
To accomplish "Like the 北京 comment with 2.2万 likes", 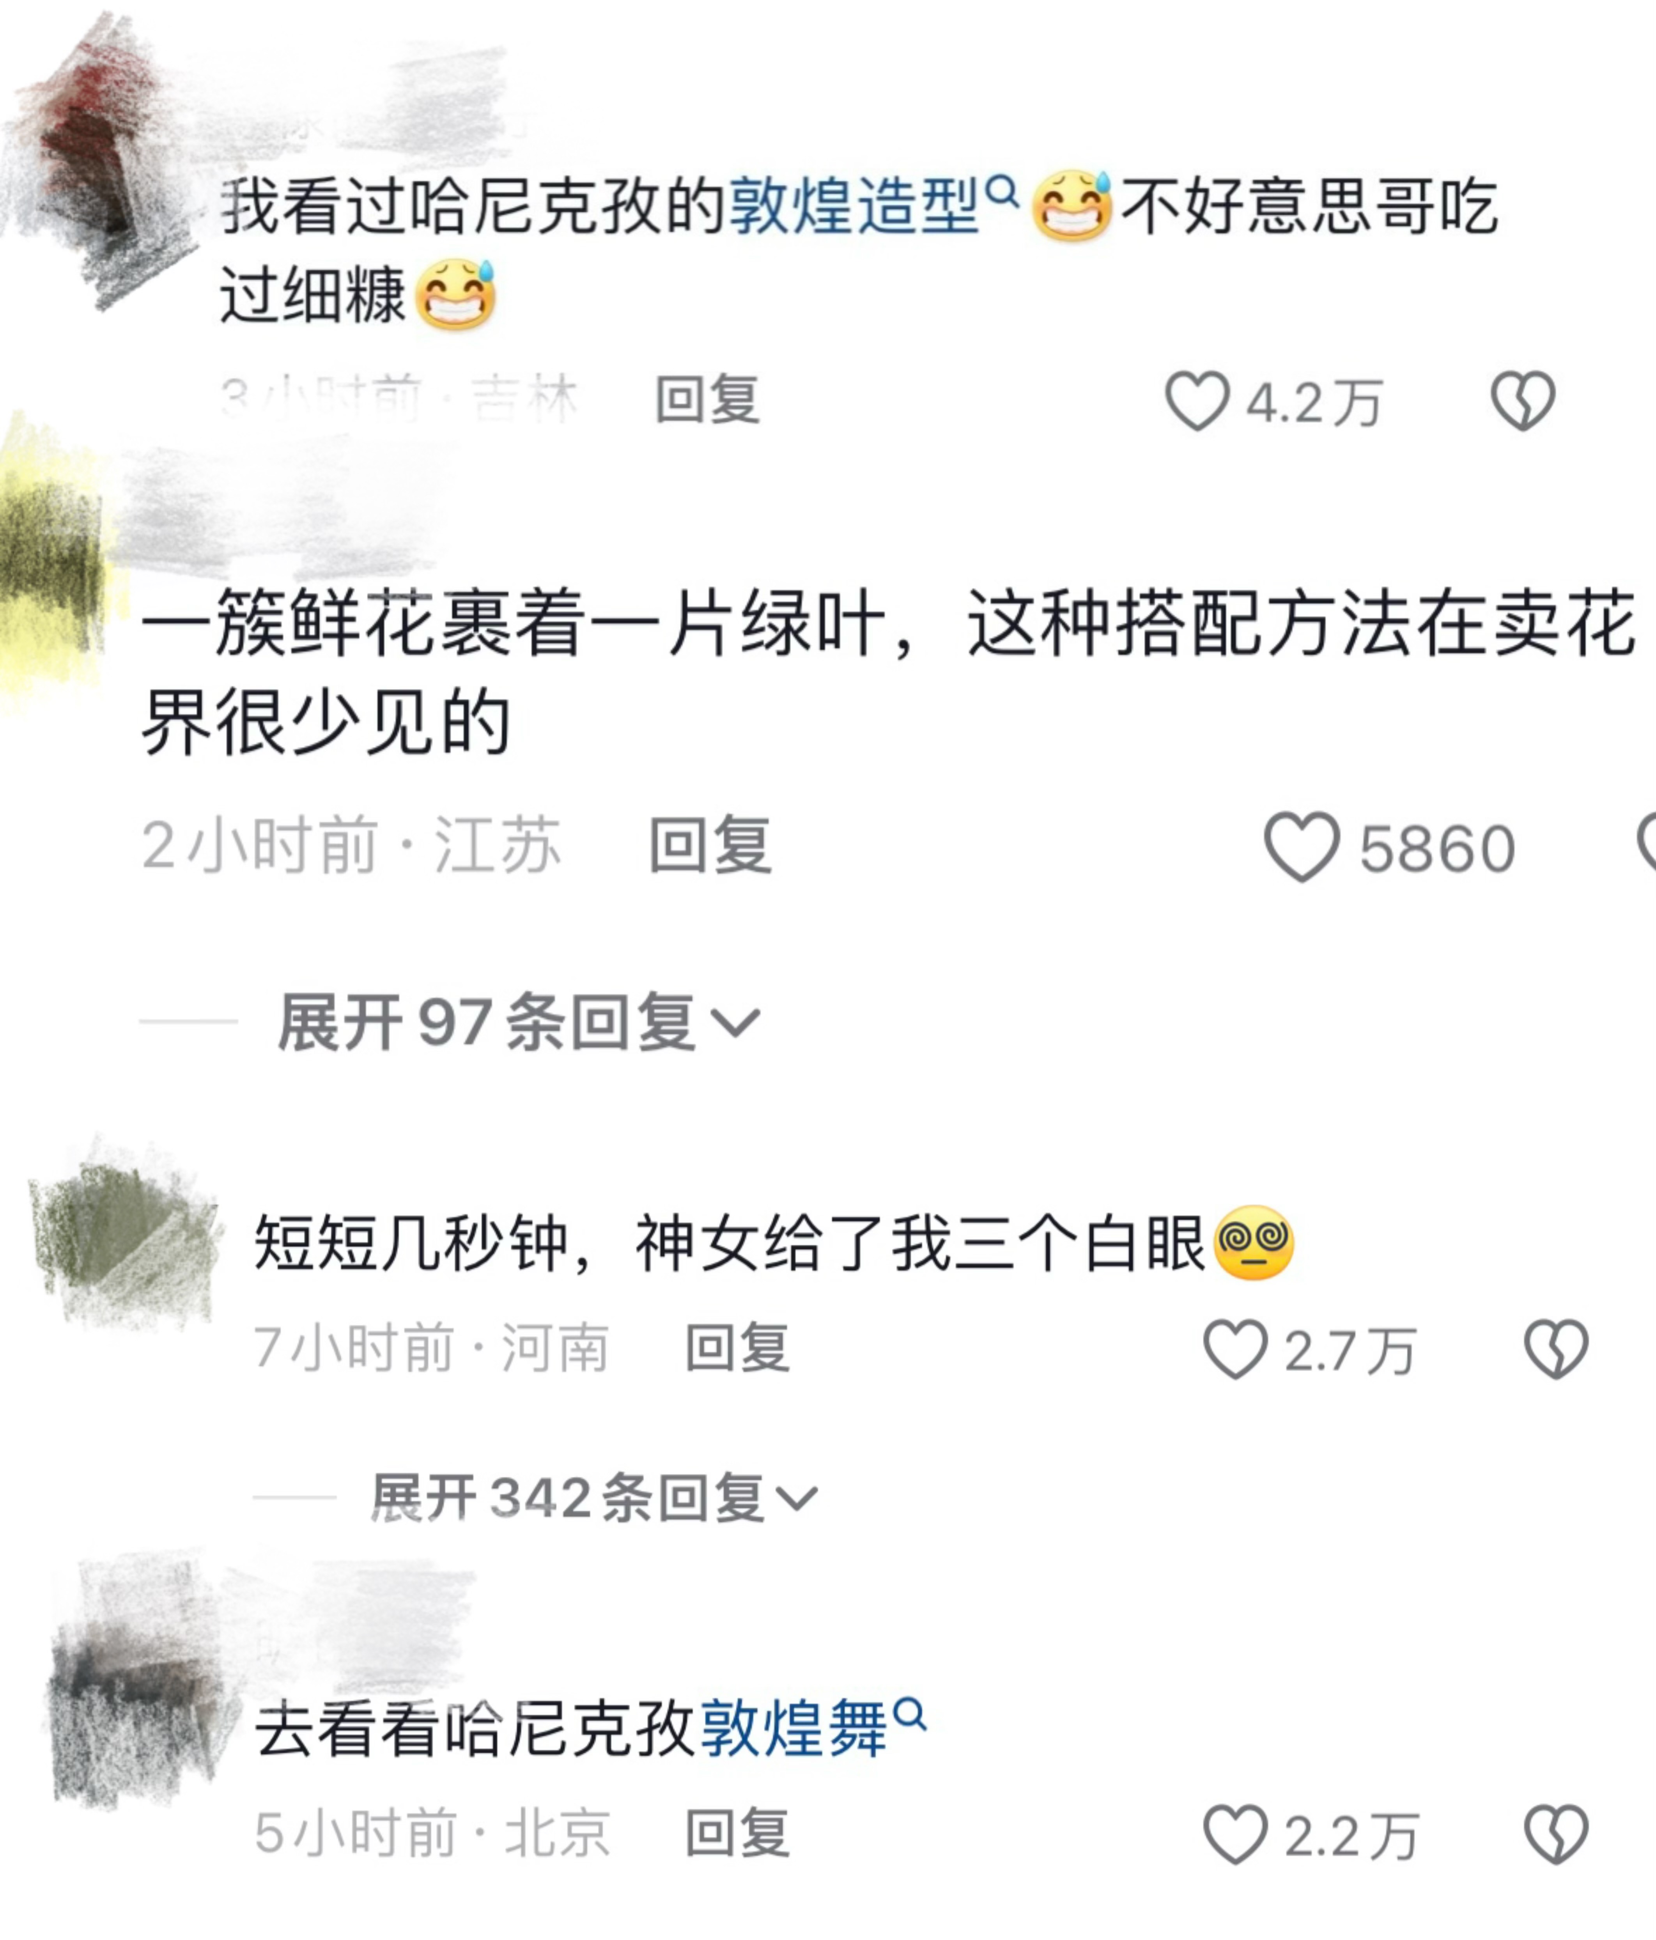I will [1234, 1834].
